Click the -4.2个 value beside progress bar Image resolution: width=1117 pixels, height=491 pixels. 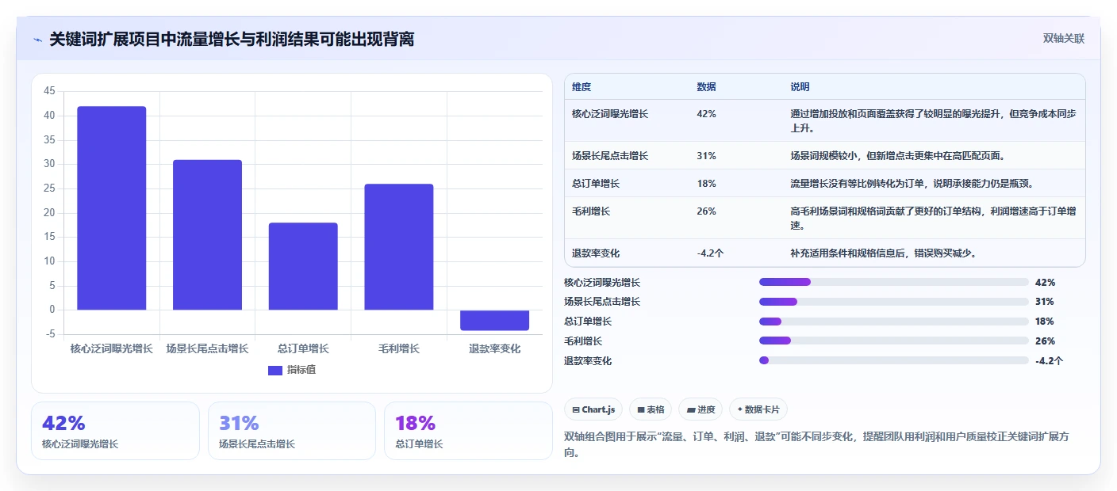tap(1049, 361)
